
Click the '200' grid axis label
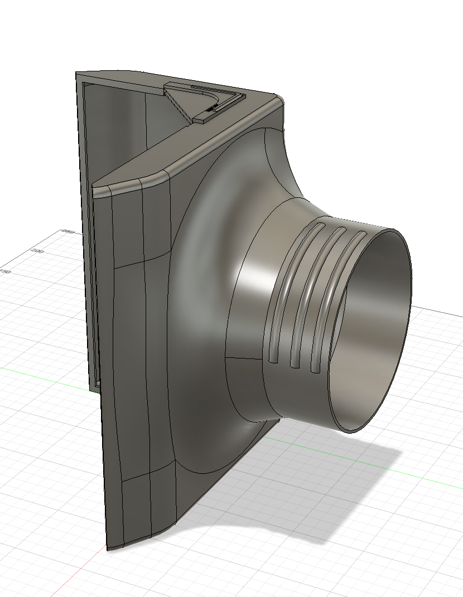tap(38, 251)
